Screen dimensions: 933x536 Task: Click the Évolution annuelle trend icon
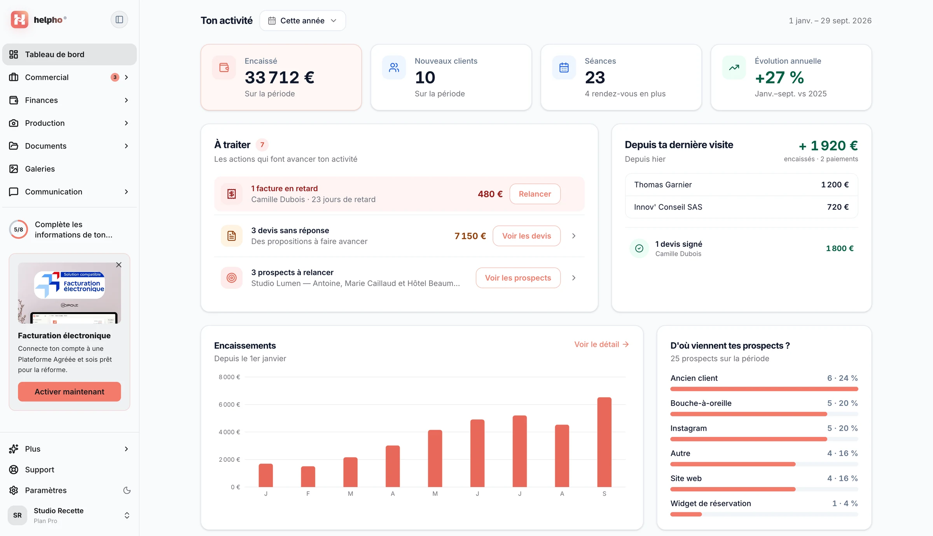734,68
